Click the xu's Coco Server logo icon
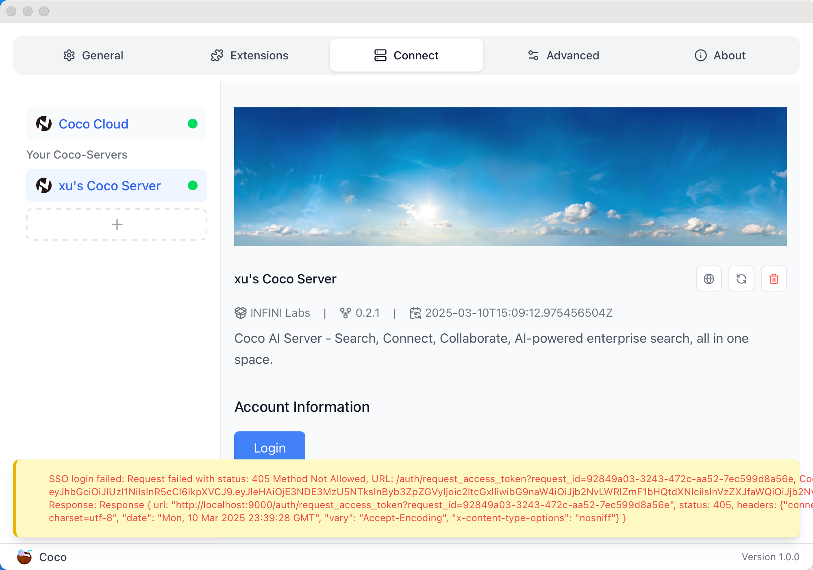Screen dimensions: 813x570 tap(44, 185)
